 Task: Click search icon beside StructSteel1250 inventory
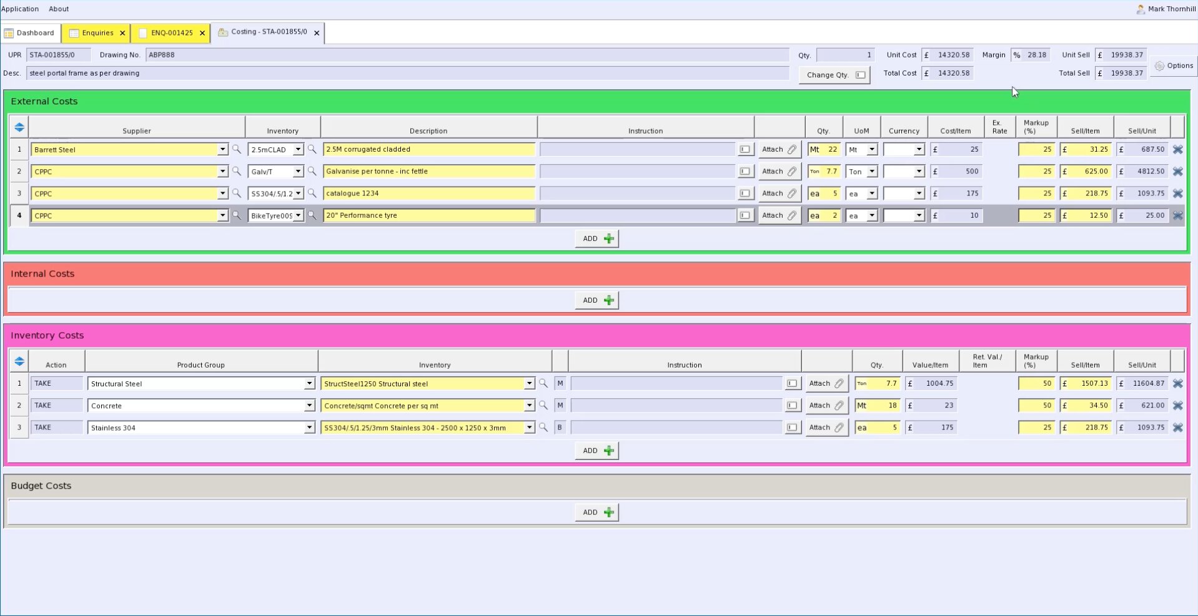[x=543, y=384]
